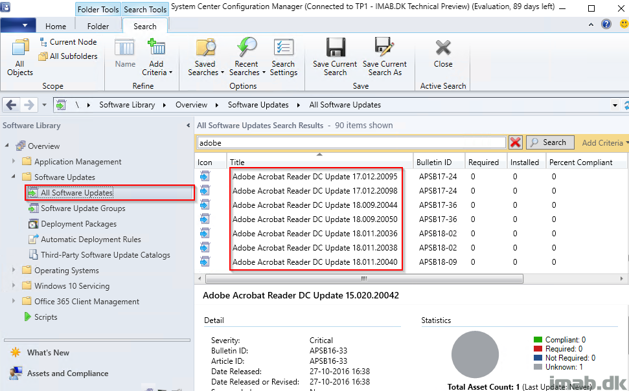Click the icon for update 18.009.20044
This screenshot has width=629, height=391.
click(205, 205)
